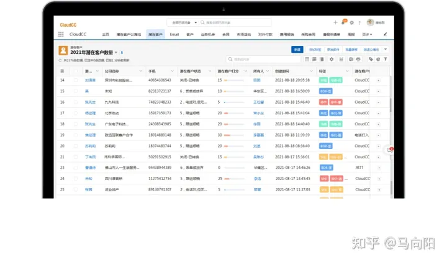Image resolution: width=447 pixels, height=262 pixels.
Task: Click the plus quick-create icon in header
Action: (x=336, y=22)
